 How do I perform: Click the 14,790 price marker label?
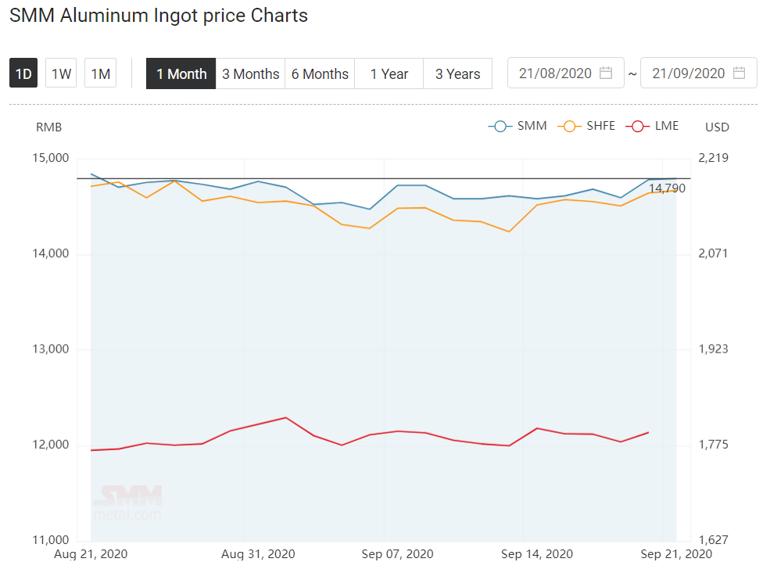[667, 188]
